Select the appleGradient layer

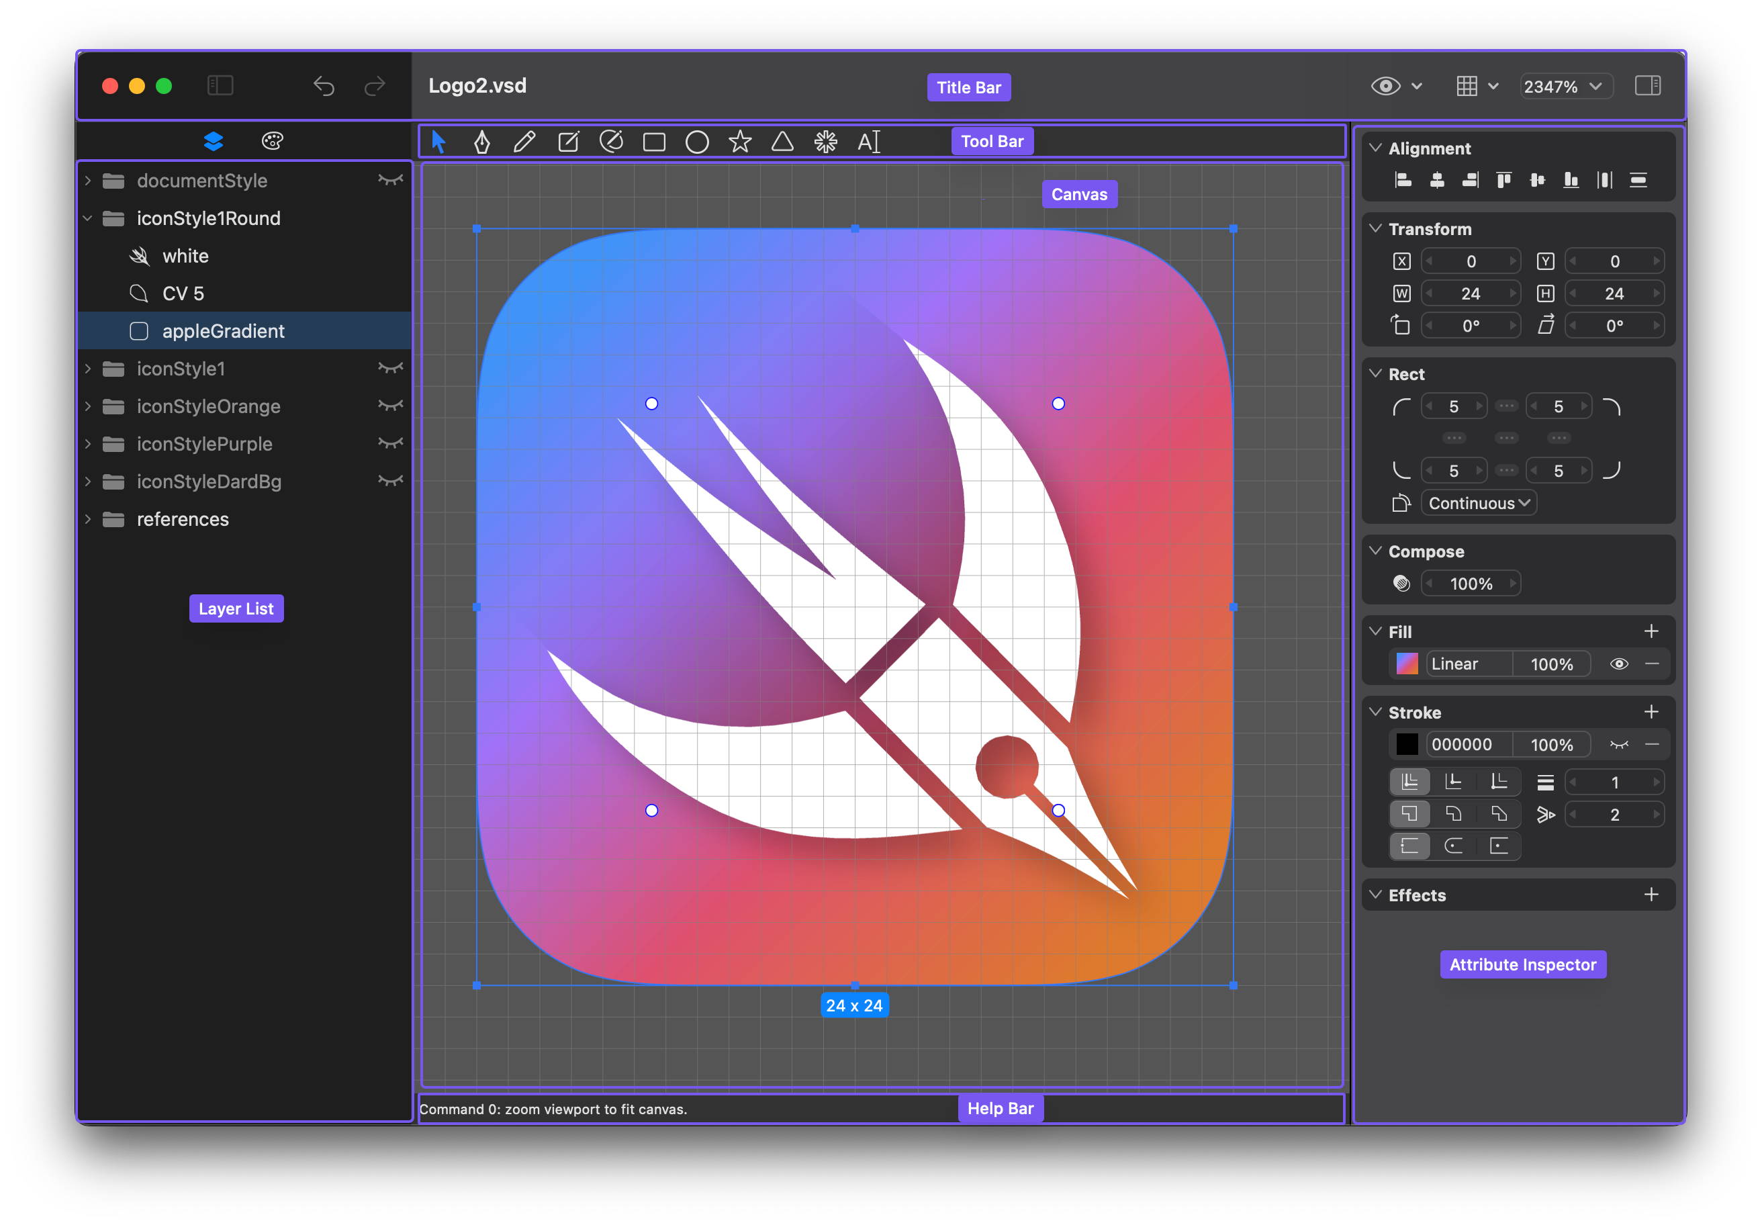[245, 332]
